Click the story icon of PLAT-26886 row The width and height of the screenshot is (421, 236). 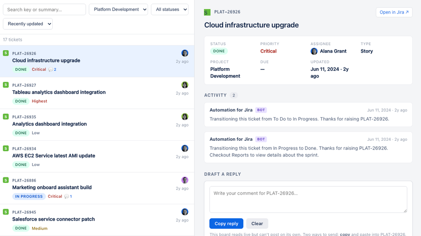click(5, 180)
